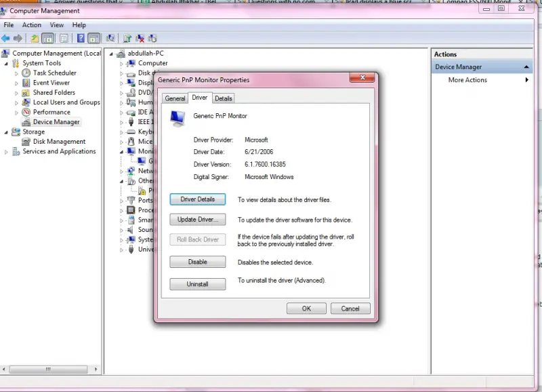Click the Keyboards device category icon
542x392 pixels.
pyautogui.click(x=131, y=132)
